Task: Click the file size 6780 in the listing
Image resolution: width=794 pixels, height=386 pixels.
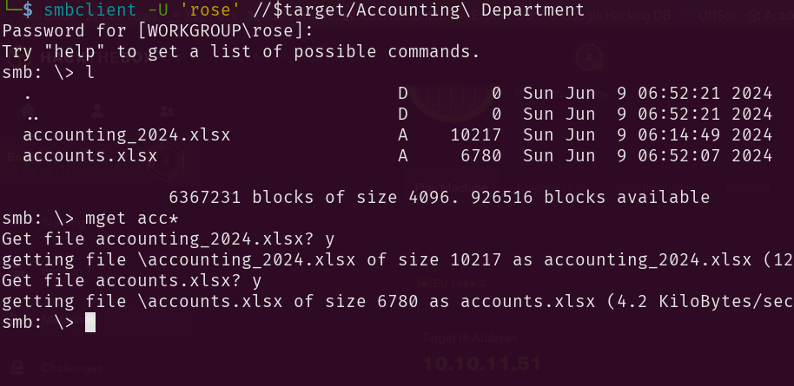Action: (x=481, y=156)
